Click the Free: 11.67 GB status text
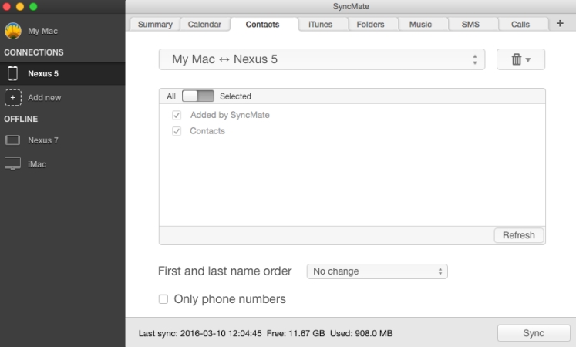This screenshot has width=576, height=347. (296, 333)
